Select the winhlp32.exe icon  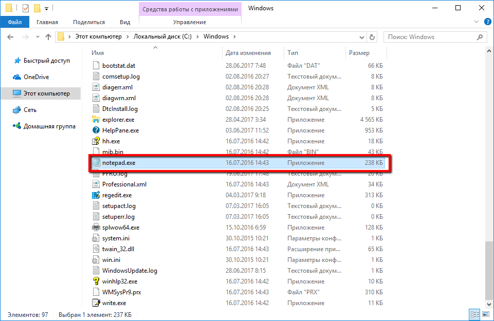96,281
